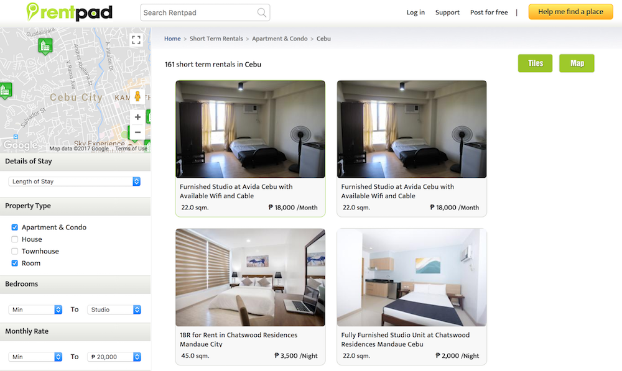Open the 1BR Chatswood Residences listing photo

pyautogui.click(x=250, y=277)
